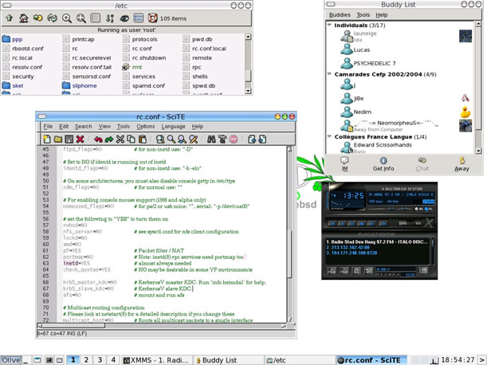Click the sort order icon in file manager

(x=109, y=18)
